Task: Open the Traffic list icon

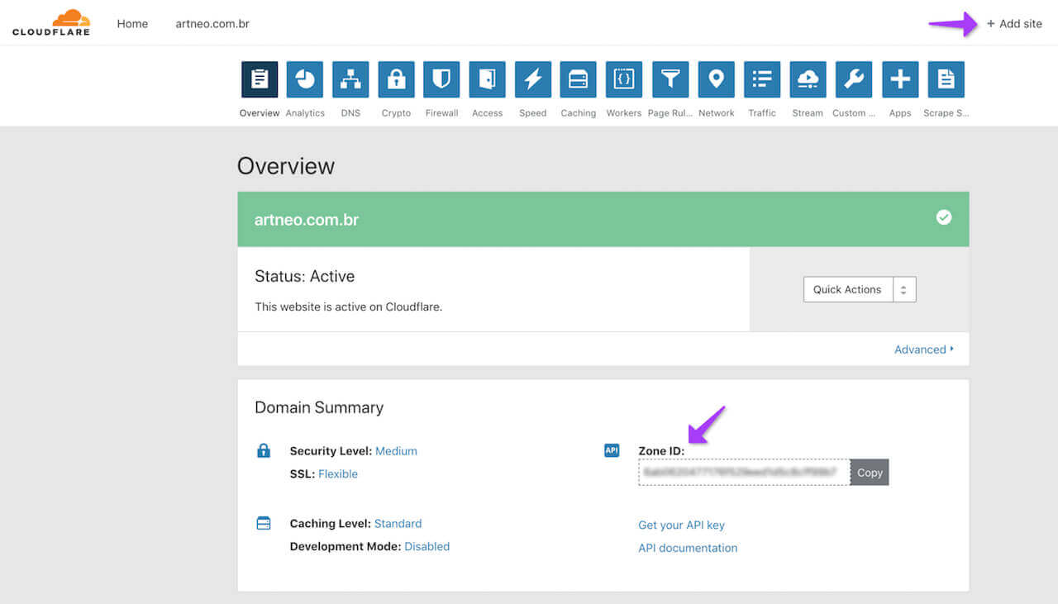Action: tap(762, 79)
